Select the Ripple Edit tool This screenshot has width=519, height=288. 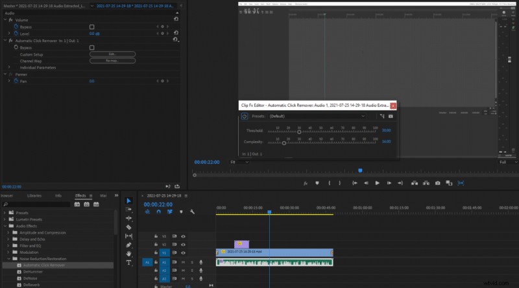click(x=128, y=218)
